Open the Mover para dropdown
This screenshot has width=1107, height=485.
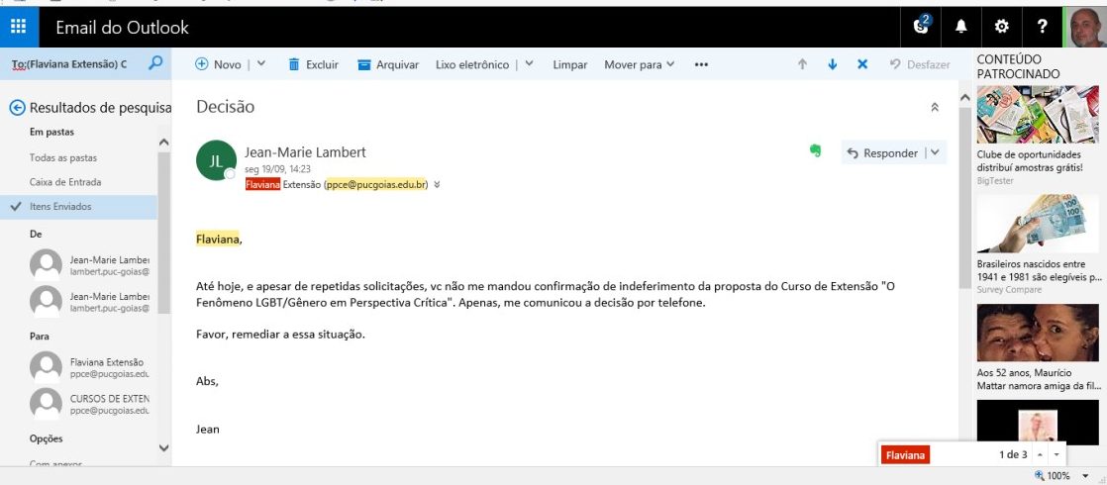click(639, 64)
